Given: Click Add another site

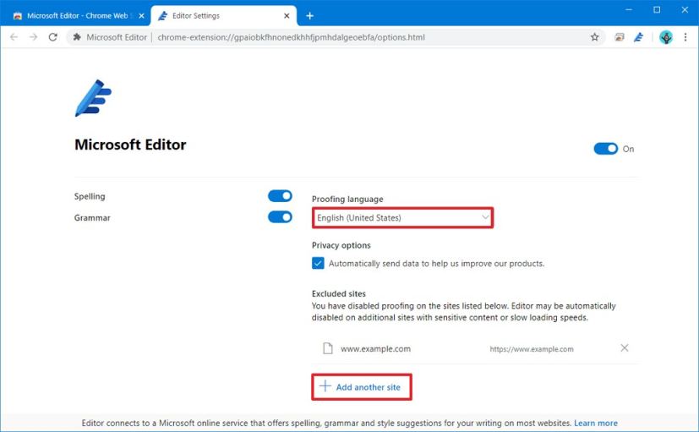Looking at the screenshot, I should click(x=361, y=387).
